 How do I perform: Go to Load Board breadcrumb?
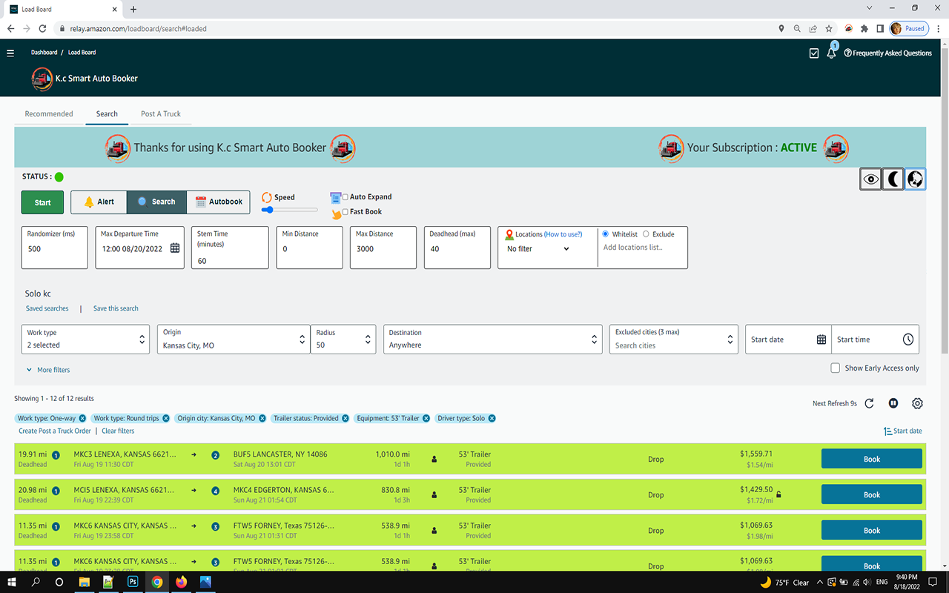[x=82, y=53]
